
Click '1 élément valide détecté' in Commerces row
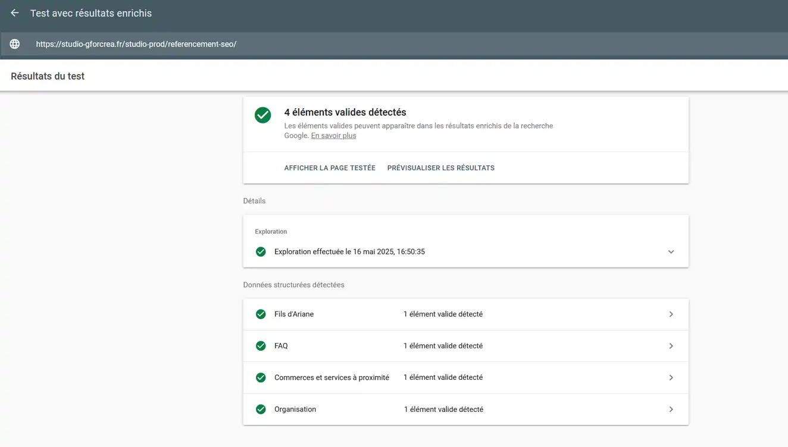(443, 377)
